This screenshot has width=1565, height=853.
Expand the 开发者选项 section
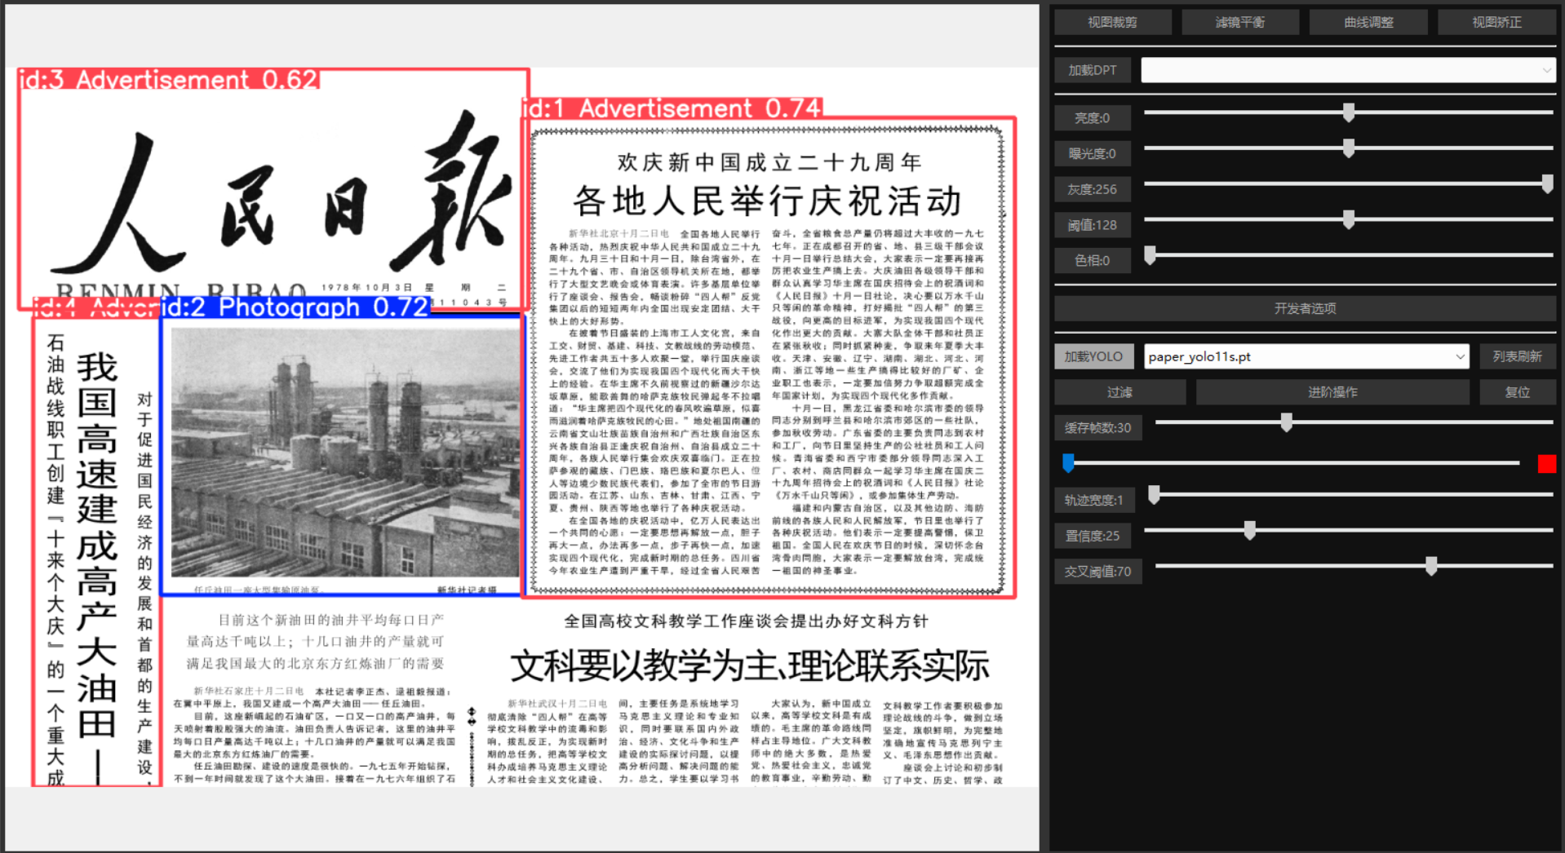click(x=1305, y=308)
